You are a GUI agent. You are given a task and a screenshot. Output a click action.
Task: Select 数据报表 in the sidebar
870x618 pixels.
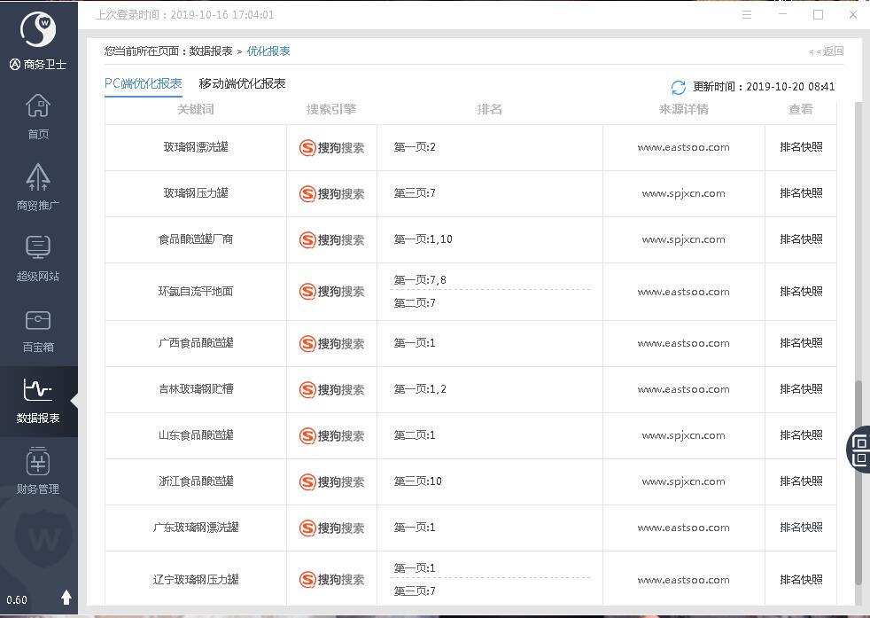coord(38,400)
